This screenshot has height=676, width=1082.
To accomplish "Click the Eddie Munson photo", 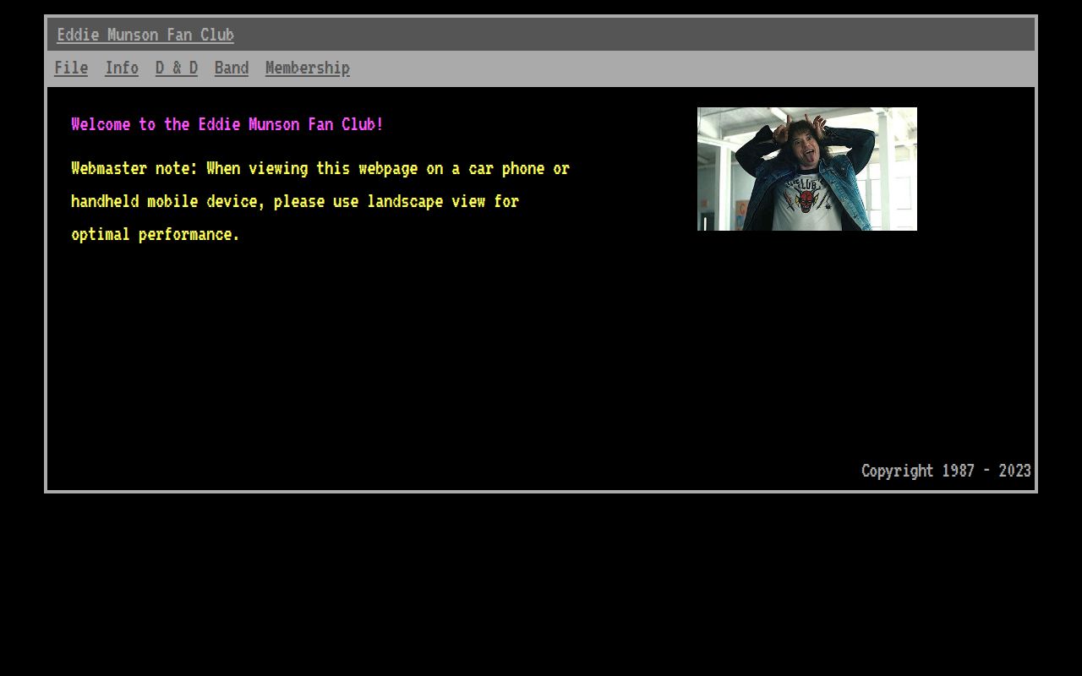I will coord(806,169).
